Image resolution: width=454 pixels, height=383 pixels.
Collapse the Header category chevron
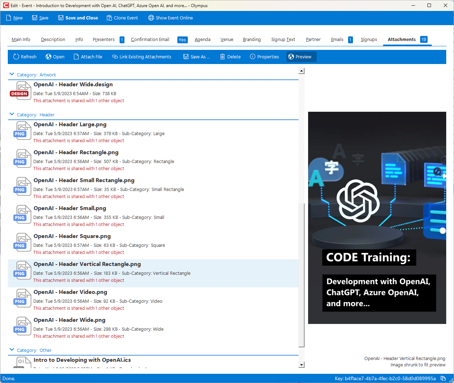pyautogui.click(x=12, y=114)
